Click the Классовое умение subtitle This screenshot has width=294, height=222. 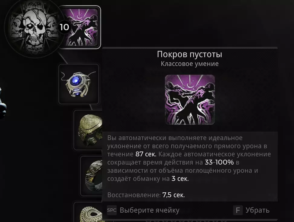[x=189, y=64]
